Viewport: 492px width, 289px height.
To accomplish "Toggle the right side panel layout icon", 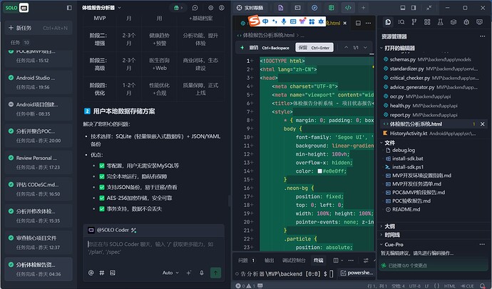I will coord(414,8).
